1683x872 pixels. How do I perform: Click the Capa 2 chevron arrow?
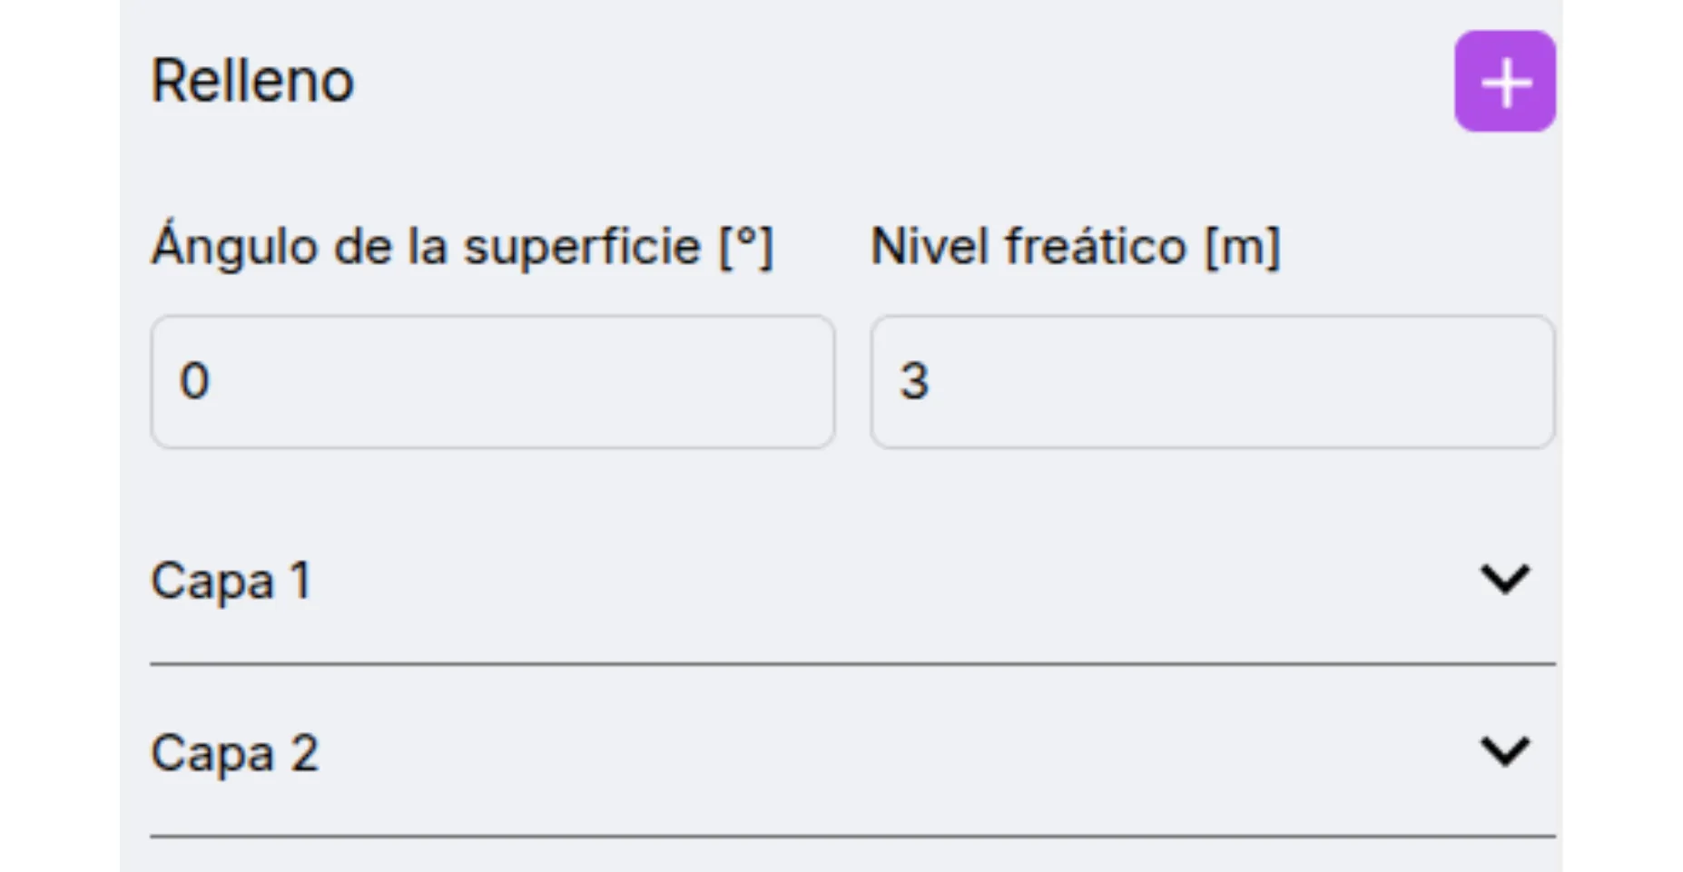tap(1504, 751)
